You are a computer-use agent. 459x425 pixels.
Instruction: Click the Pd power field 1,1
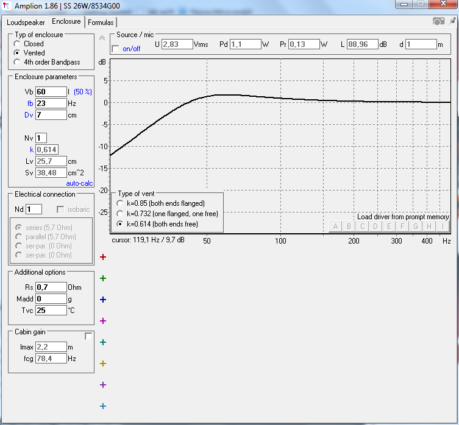pos(245,44)
